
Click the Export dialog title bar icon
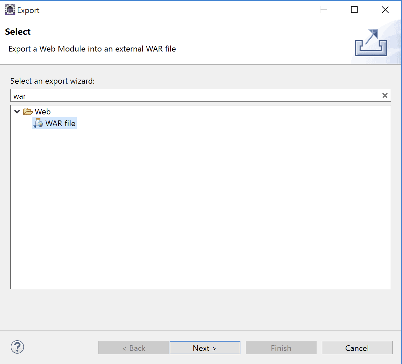pos(10,10)
